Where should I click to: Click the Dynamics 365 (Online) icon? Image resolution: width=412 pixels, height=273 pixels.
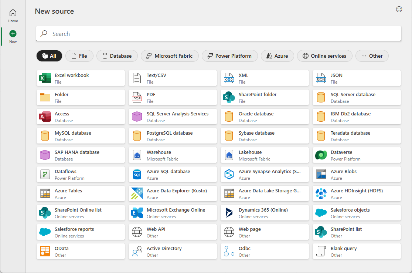click(229, 213)
